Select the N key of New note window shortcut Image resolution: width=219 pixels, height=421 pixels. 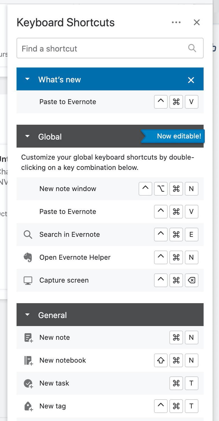[191, 189]
